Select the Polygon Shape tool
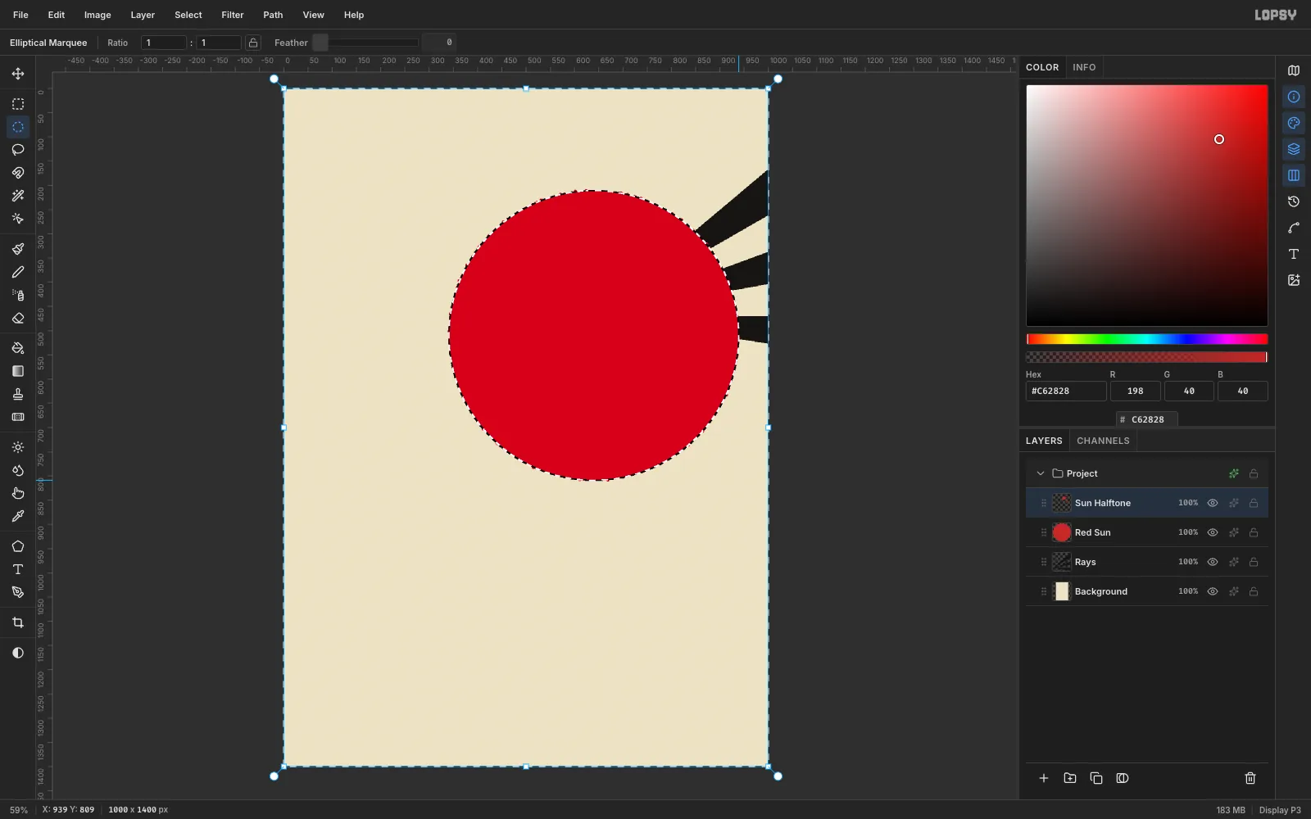Image resolution: width=1311 pixels, height=819 pixels. (x=18, y=546)
